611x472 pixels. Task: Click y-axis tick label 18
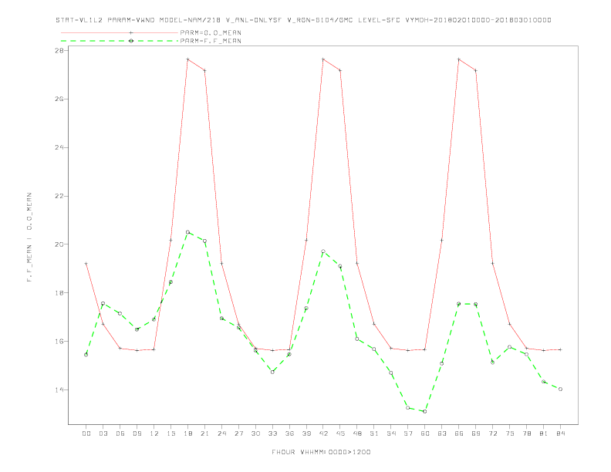(59, 293)
